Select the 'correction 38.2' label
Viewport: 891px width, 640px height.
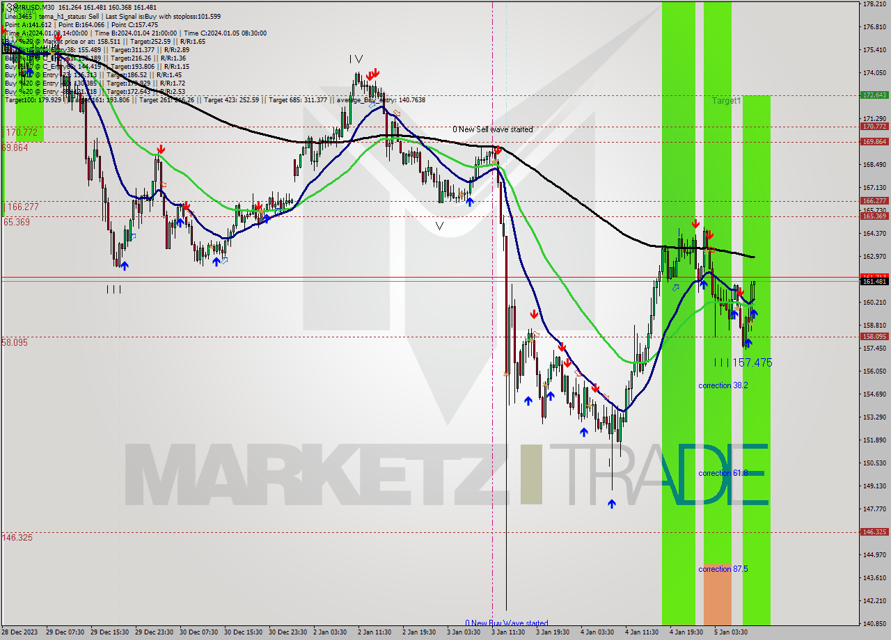[723, 385]
